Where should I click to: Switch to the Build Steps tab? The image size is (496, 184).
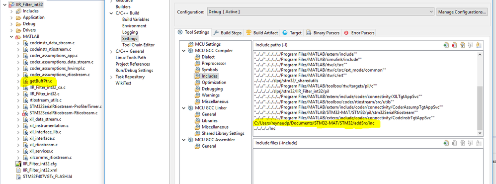coord(228,33)
